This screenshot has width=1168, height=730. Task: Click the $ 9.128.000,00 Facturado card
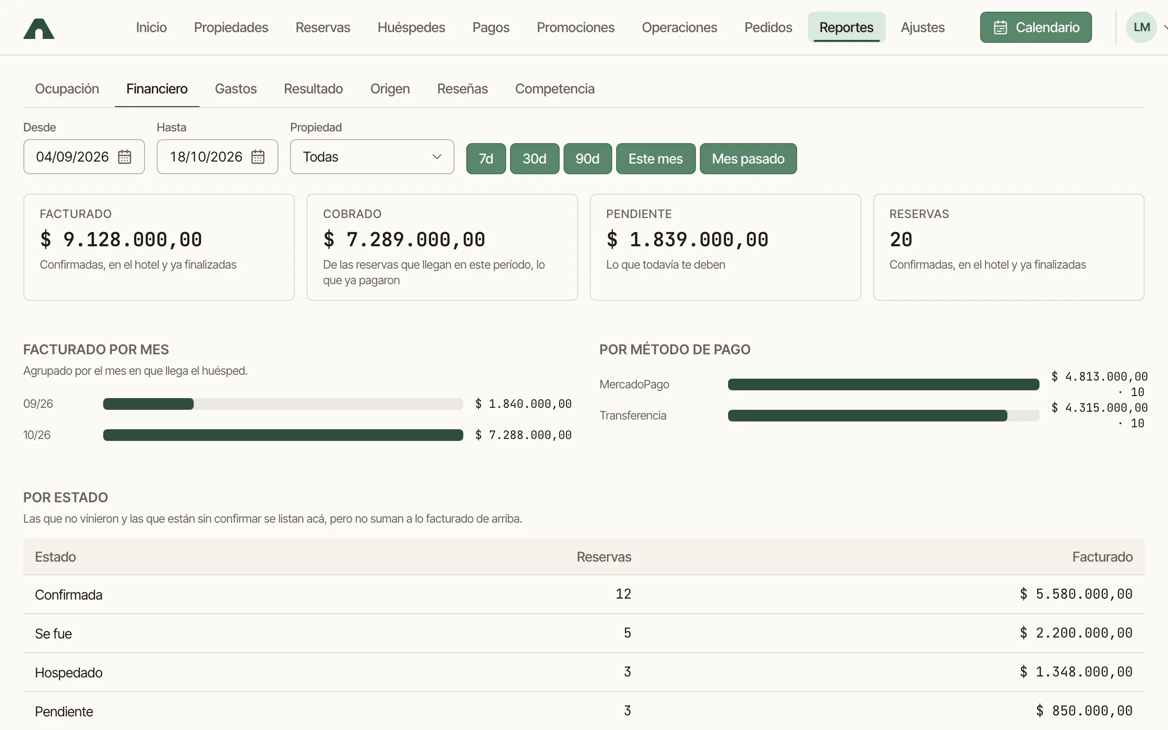pyautogui.click(x=159, y=247)
